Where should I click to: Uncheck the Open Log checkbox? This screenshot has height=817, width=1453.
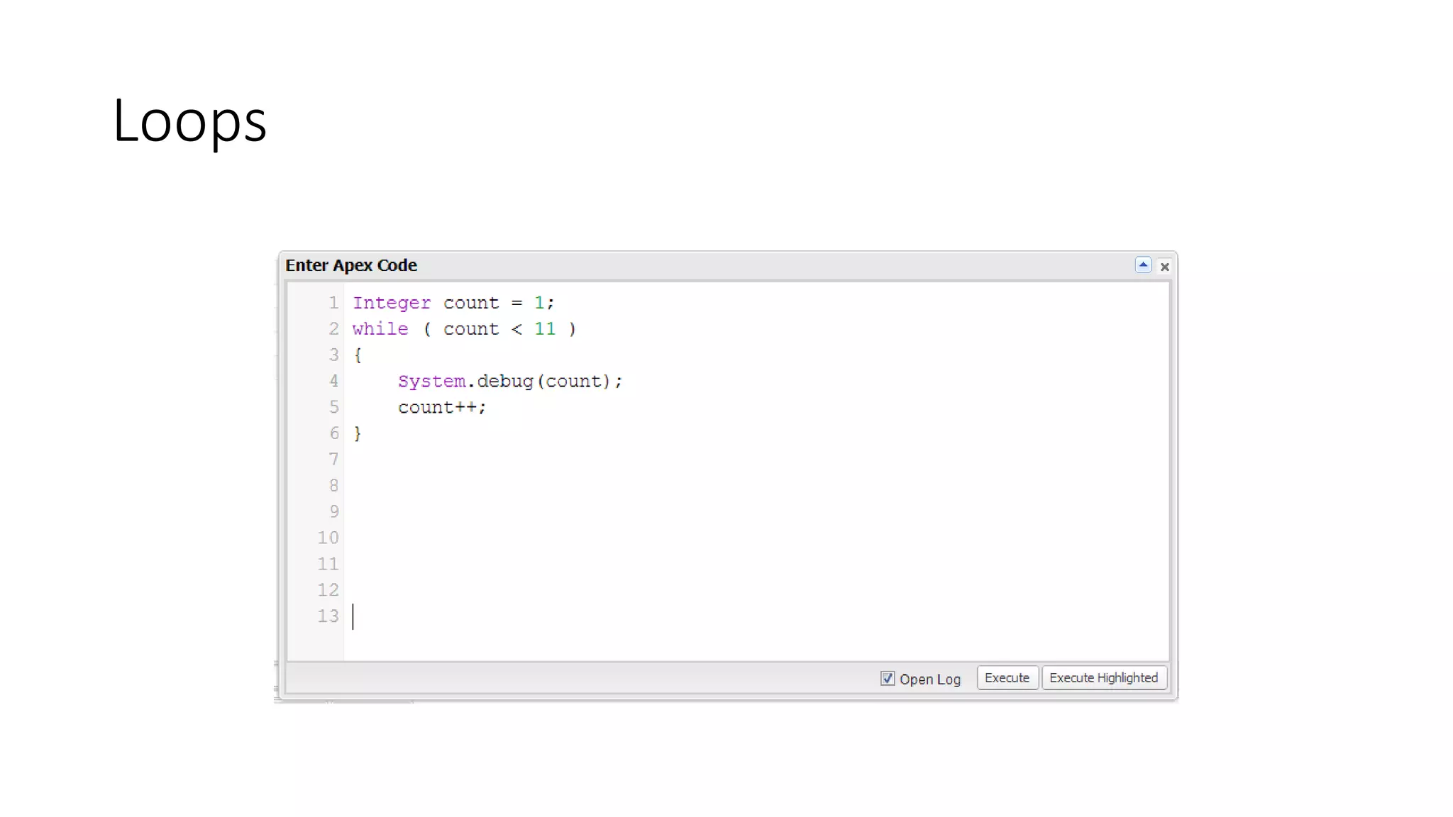pyautogui.click(x=887, y=679)
